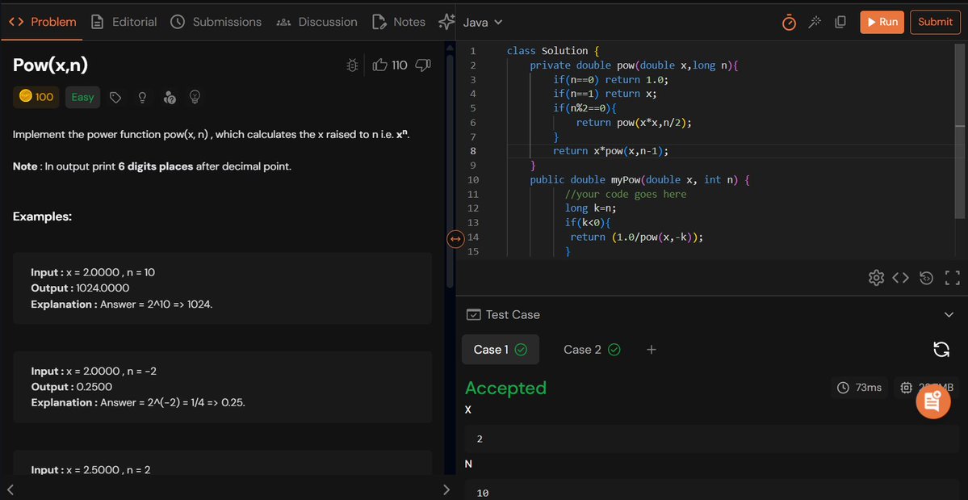This screenshot has width=968, height=500.
Task: Open editor settings gear icon
Action: [876, 278]
